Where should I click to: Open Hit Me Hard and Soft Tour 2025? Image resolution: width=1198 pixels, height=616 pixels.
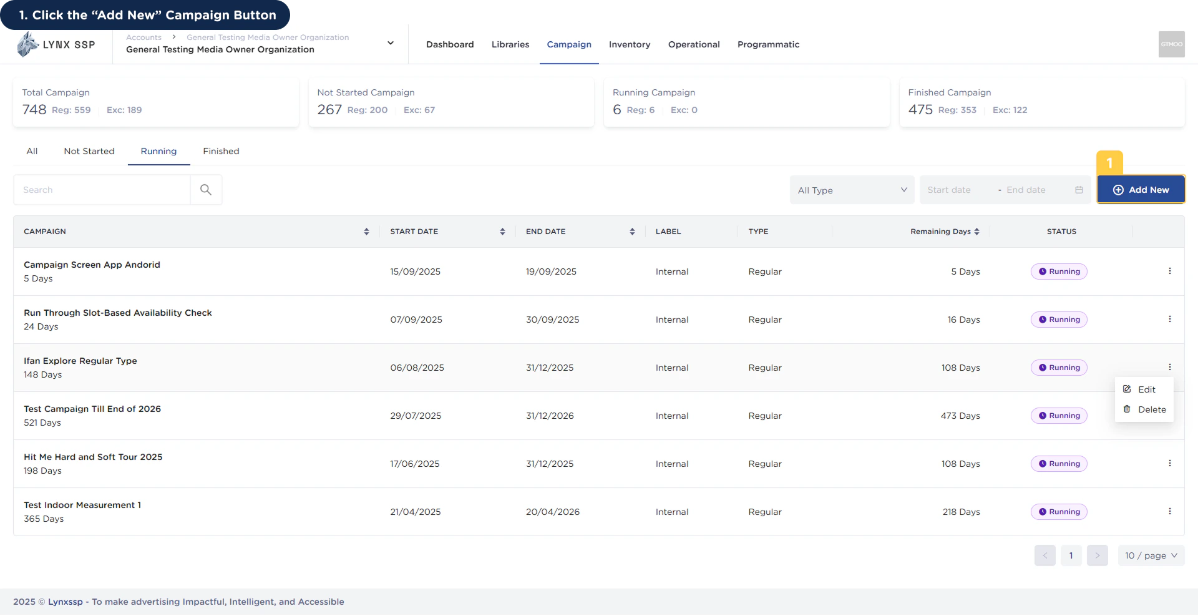click(93, 457)
